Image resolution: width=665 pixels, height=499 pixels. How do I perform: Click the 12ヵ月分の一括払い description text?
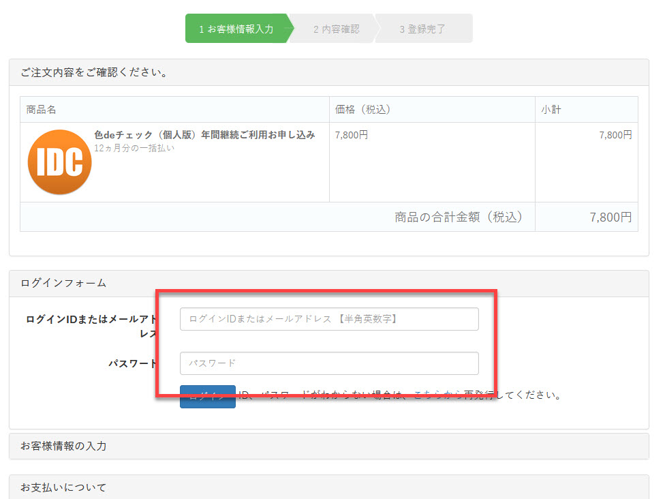[x=134, y=148]
